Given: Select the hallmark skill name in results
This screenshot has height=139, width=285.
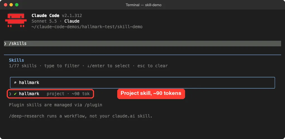Looking at the screenshot, I should point(29,94).
